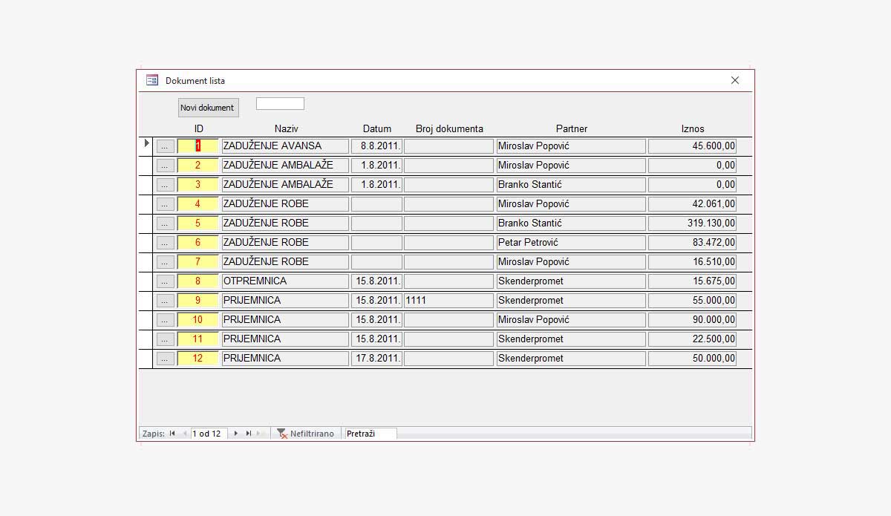Open details button for document ID 2
The image size is (891, 516).
click(x=165, y=166)
